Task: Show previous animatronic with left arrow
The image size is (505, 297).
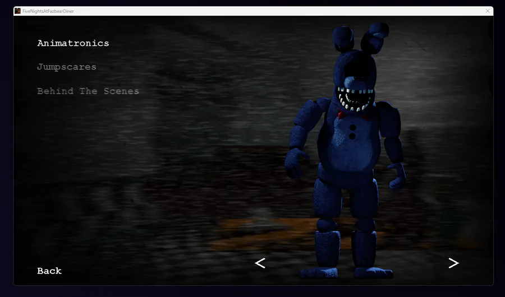Action: pos(260,263)
